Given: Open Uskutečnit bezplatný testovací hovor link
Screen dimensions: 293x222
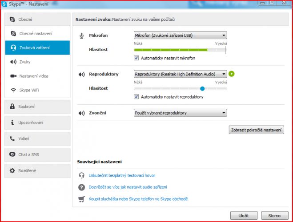Looking at the screenshot, I should [122, 175].
